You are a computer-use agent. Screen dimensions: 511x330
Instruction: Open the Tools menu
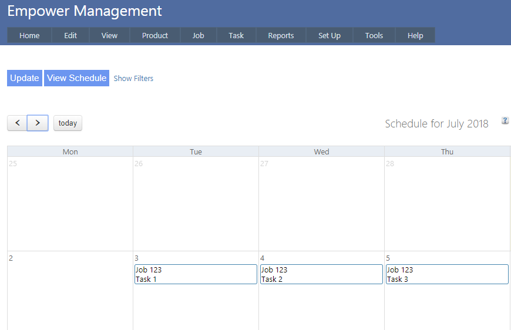point(374,35)
